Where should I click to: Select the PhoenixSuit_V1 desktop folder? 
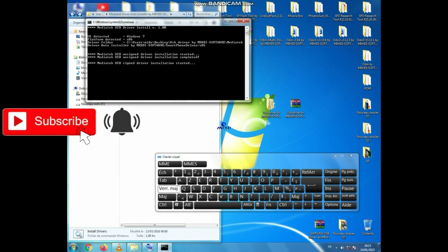(319, 10)
